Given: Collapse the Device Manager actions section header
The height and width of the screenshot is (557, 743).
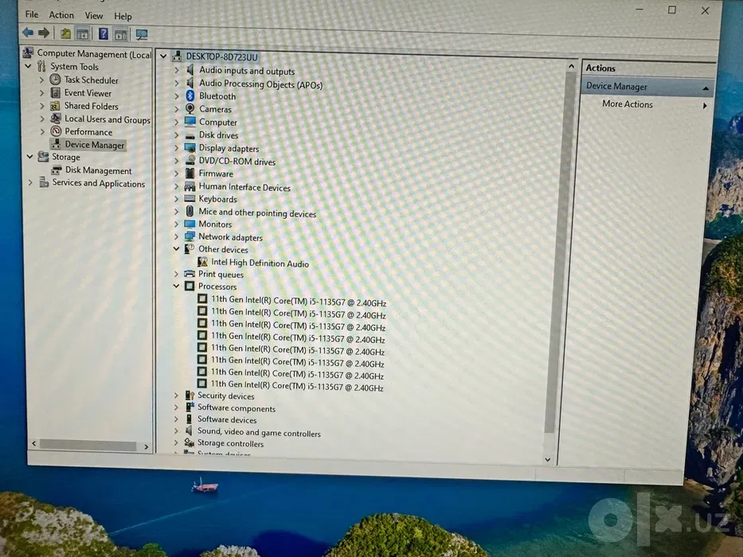Looking at the screenshot, I should click(706, 88).
